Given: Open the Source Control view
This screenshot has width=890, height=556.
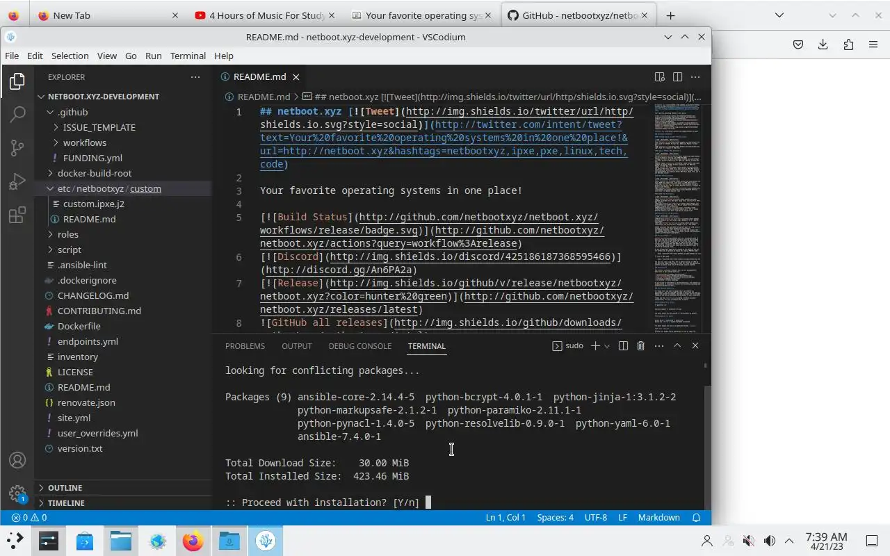Looking at the screenshot, I should [x=17, y=148].
